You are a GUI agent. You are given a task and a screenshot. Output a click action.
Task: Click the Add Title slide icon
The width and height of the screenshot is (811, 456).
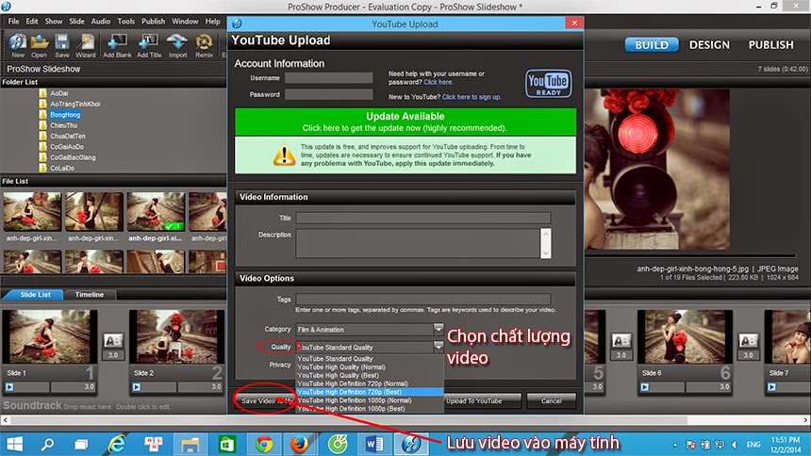(x=150, y=45)
